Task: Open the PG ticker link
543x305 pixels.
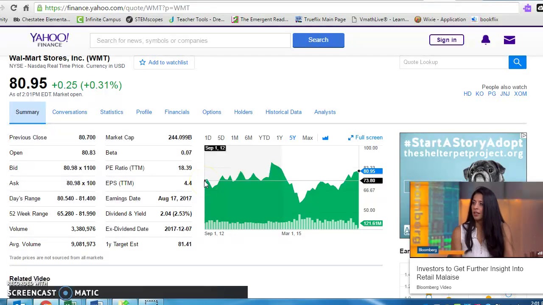Action: pos(492,94)
